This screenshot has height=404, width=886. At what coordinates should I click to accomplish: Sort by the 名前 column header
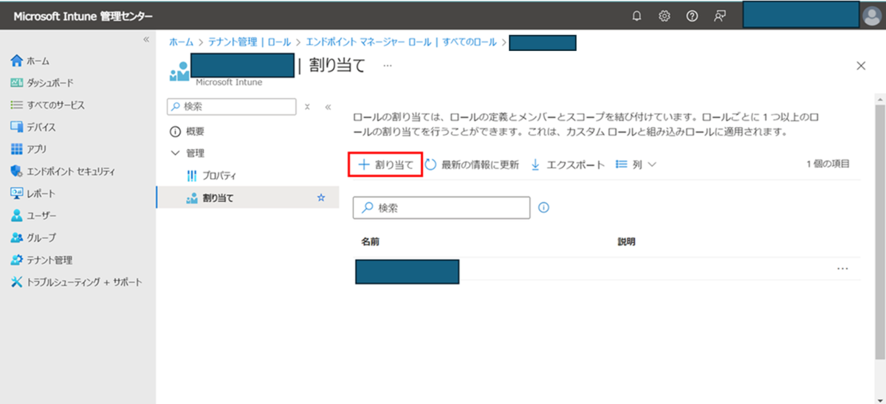[x=371, y=242]
